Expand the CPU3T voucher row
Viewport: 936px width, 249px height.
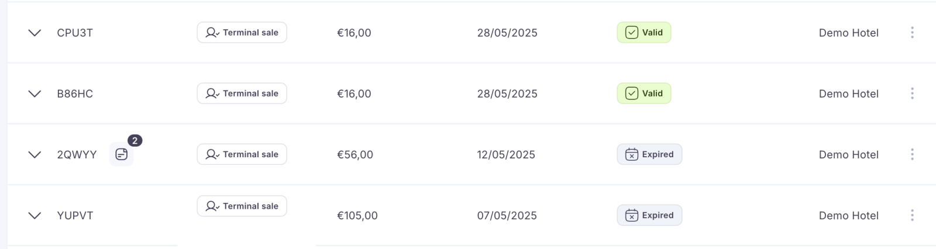click(x=35, y=33)
